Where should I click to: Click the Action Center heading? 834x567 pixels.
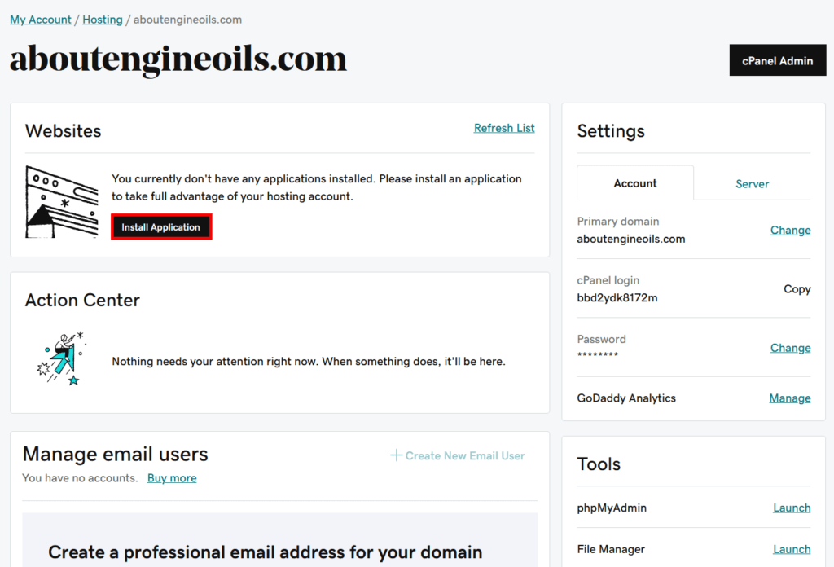click(82, 300)
